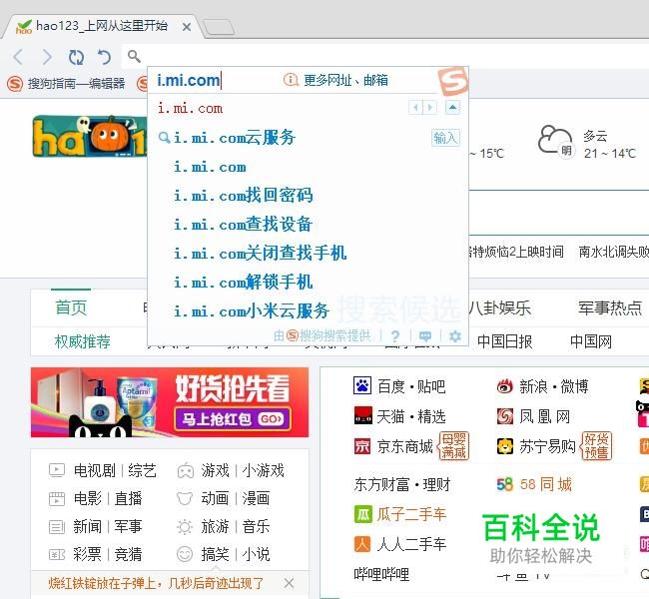Screen dimensions: 649x599
Task: Click the feedback speech bubble icon in IME footer
Action: point(425,336)
